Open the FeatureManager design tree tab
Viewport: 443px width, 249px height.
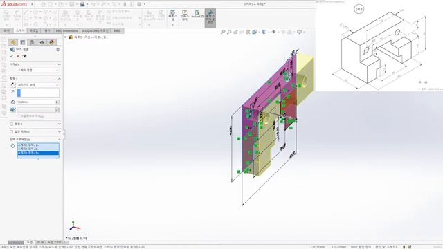pos(13,42)
